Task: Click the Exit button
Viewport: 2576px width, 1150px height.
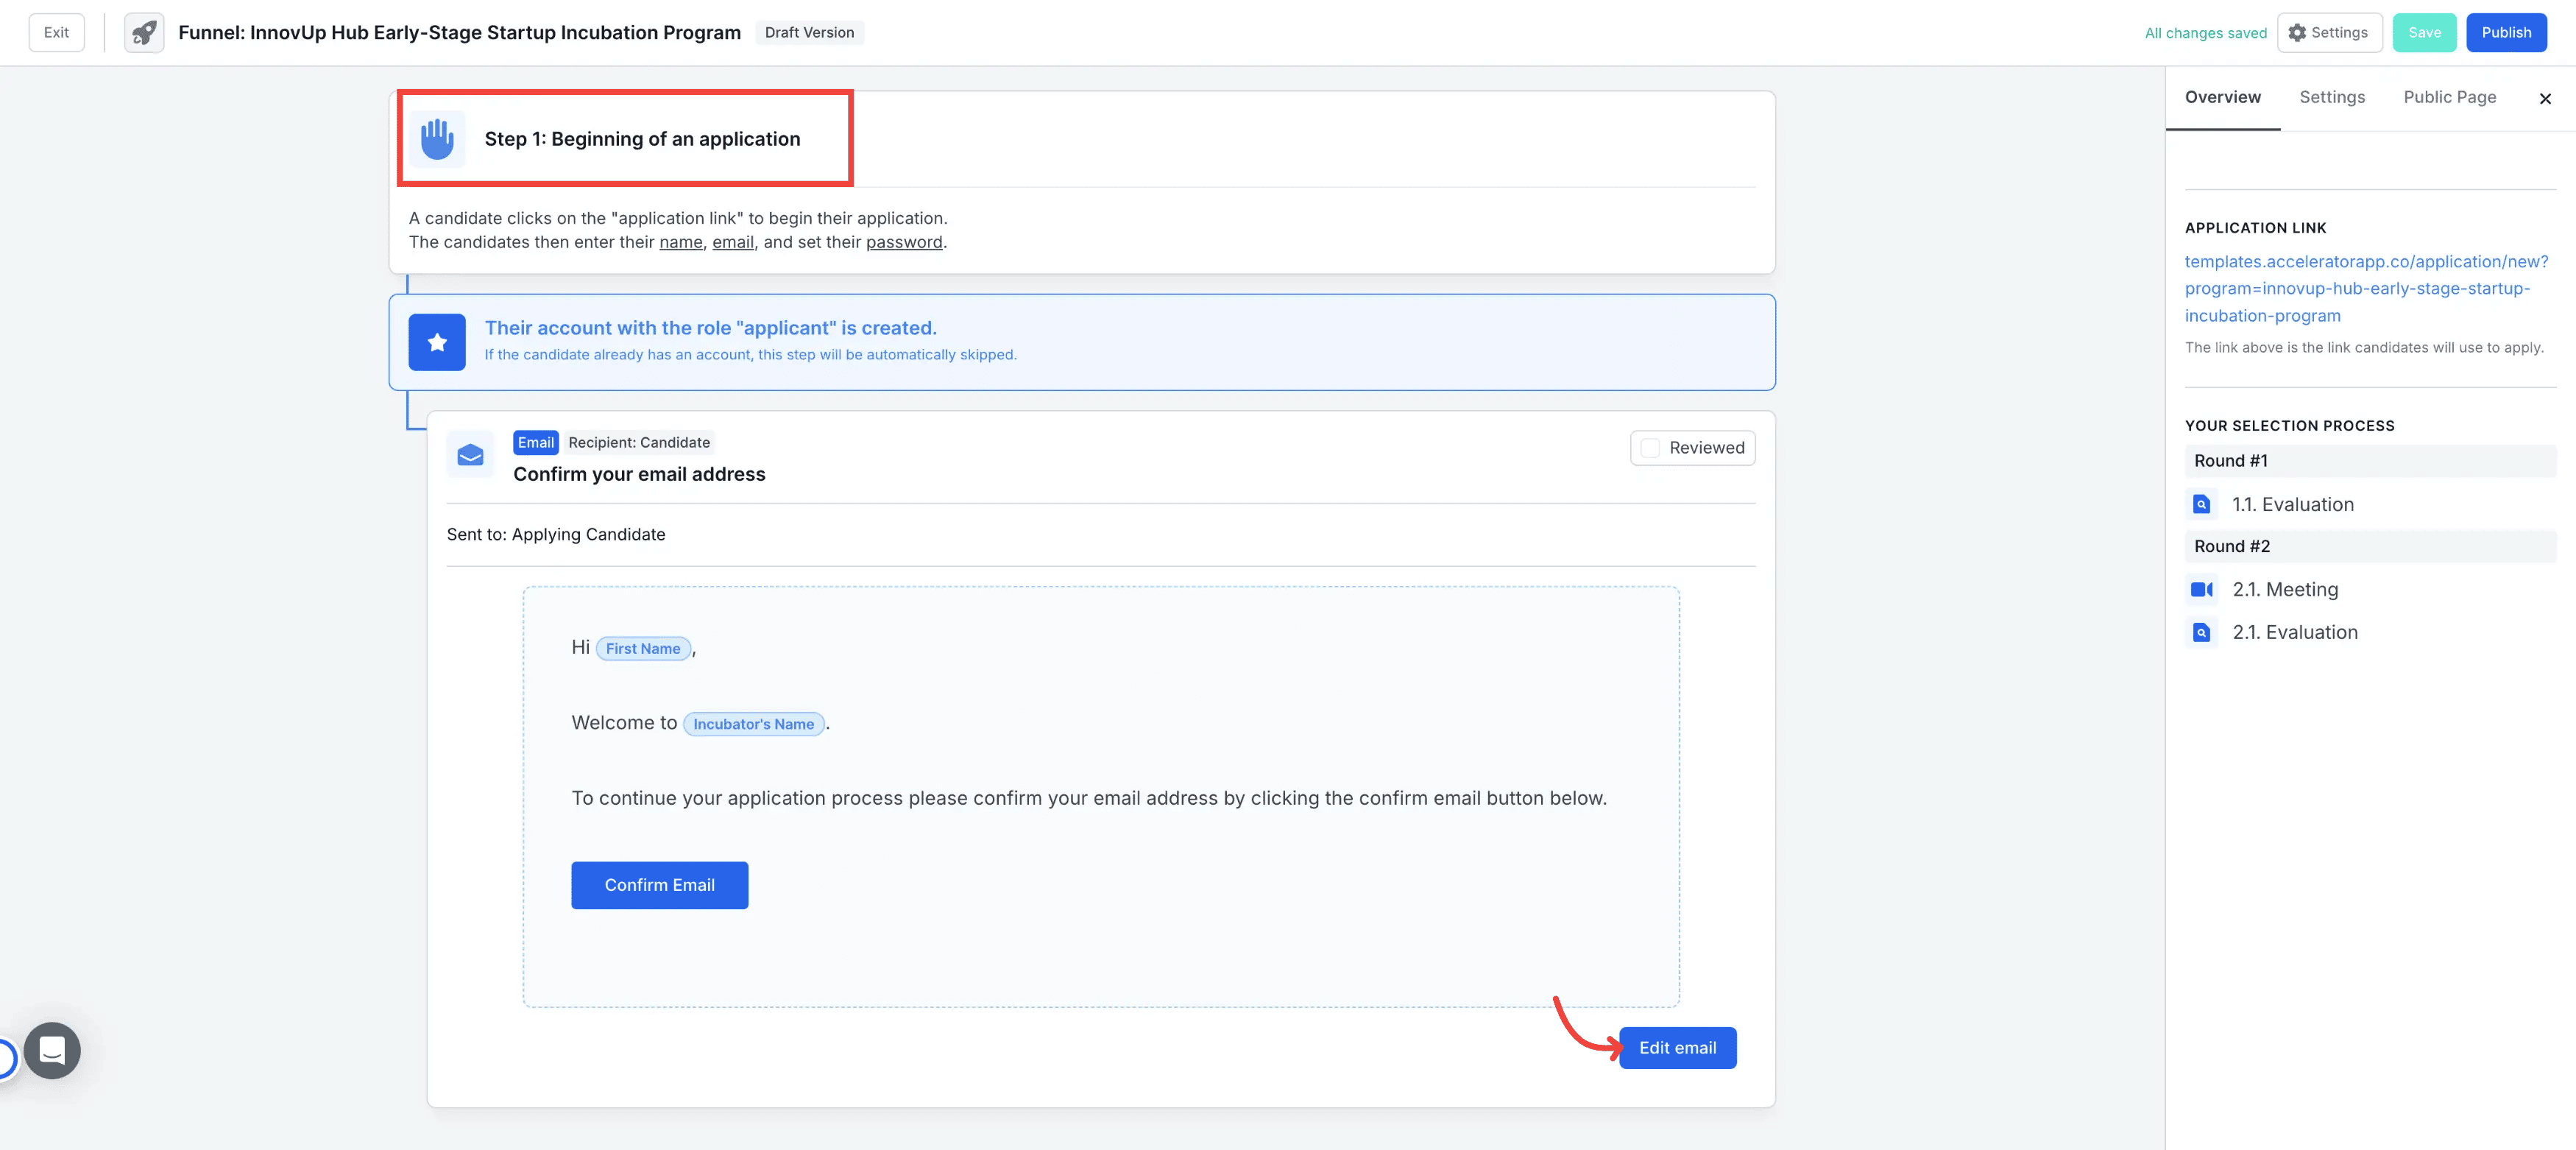Action: 56,33
